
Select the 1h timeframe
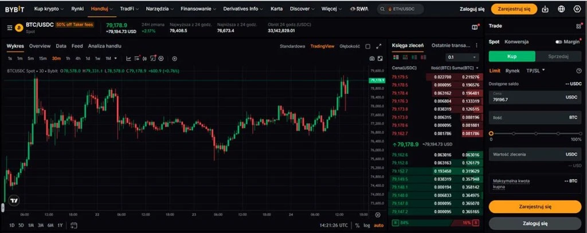[x=68, y=58]
